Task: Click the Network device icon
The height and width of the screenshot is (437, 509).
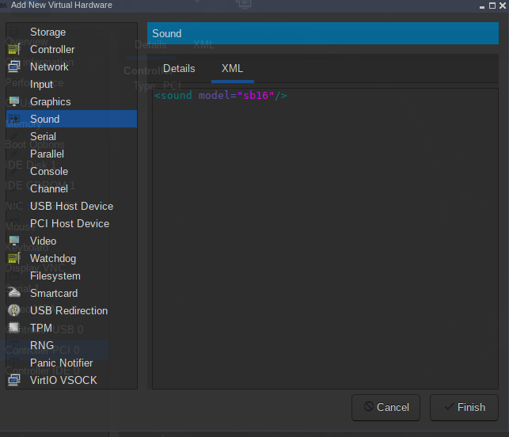Action: click(14, 66)
